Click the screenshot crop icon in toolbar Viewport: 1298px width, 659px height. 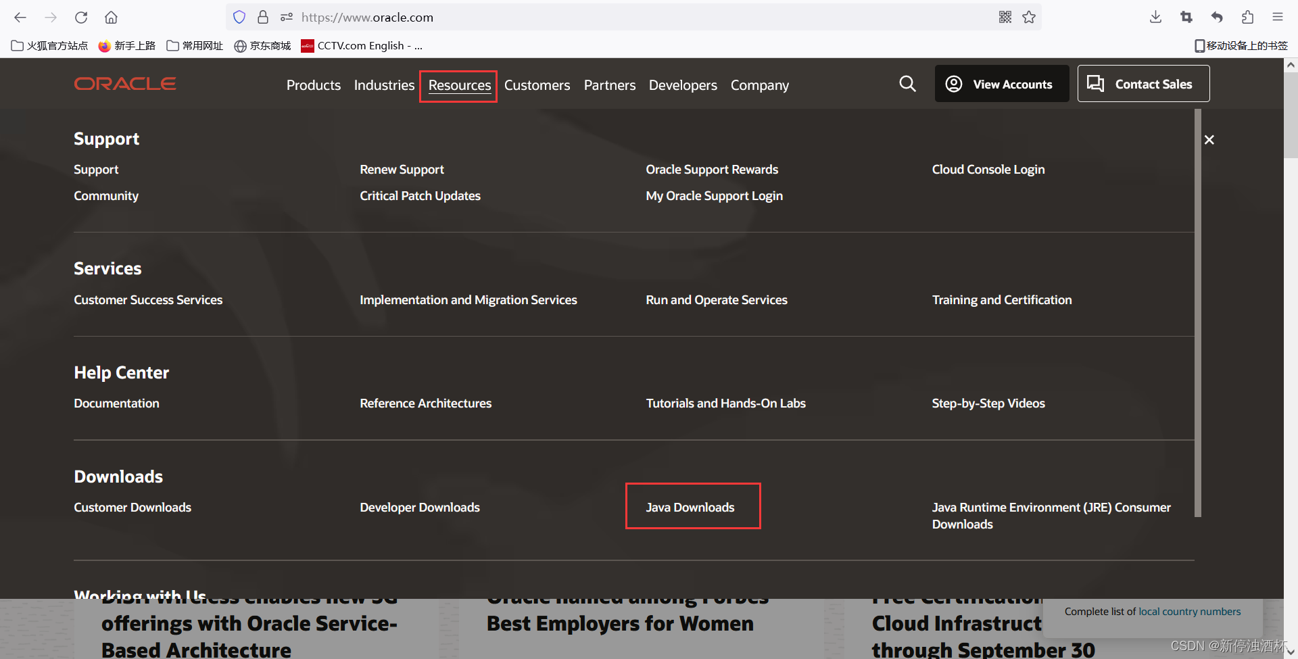point(1186,18)
